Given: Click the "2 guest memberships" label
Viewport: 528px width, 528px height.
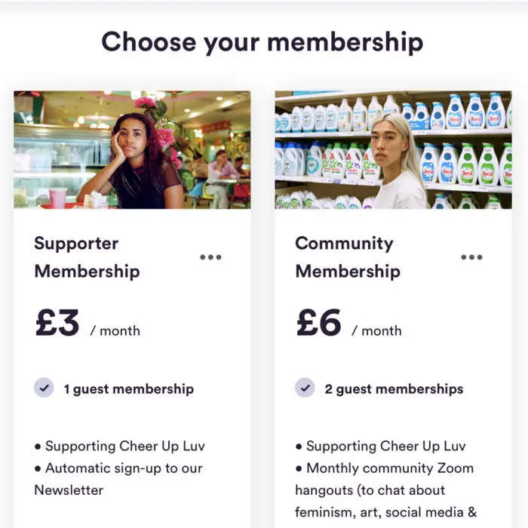Looking at the screenshot, I should (x=394, y=389).
